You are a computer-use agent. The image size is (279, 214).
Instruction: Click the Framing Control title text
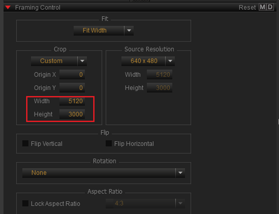38,7
